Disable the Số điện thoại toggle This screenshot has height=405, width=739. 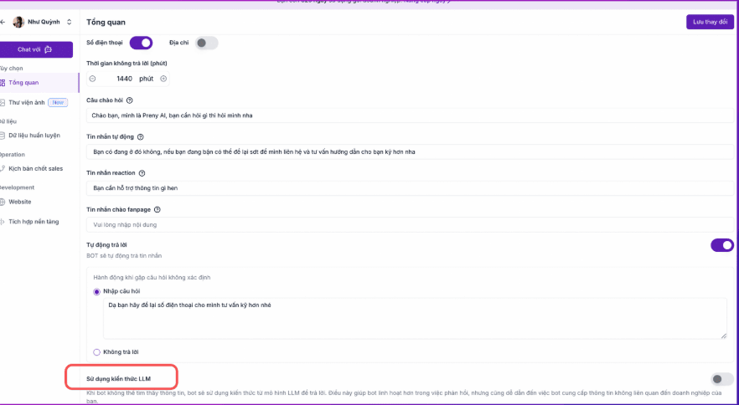[141, 43]
